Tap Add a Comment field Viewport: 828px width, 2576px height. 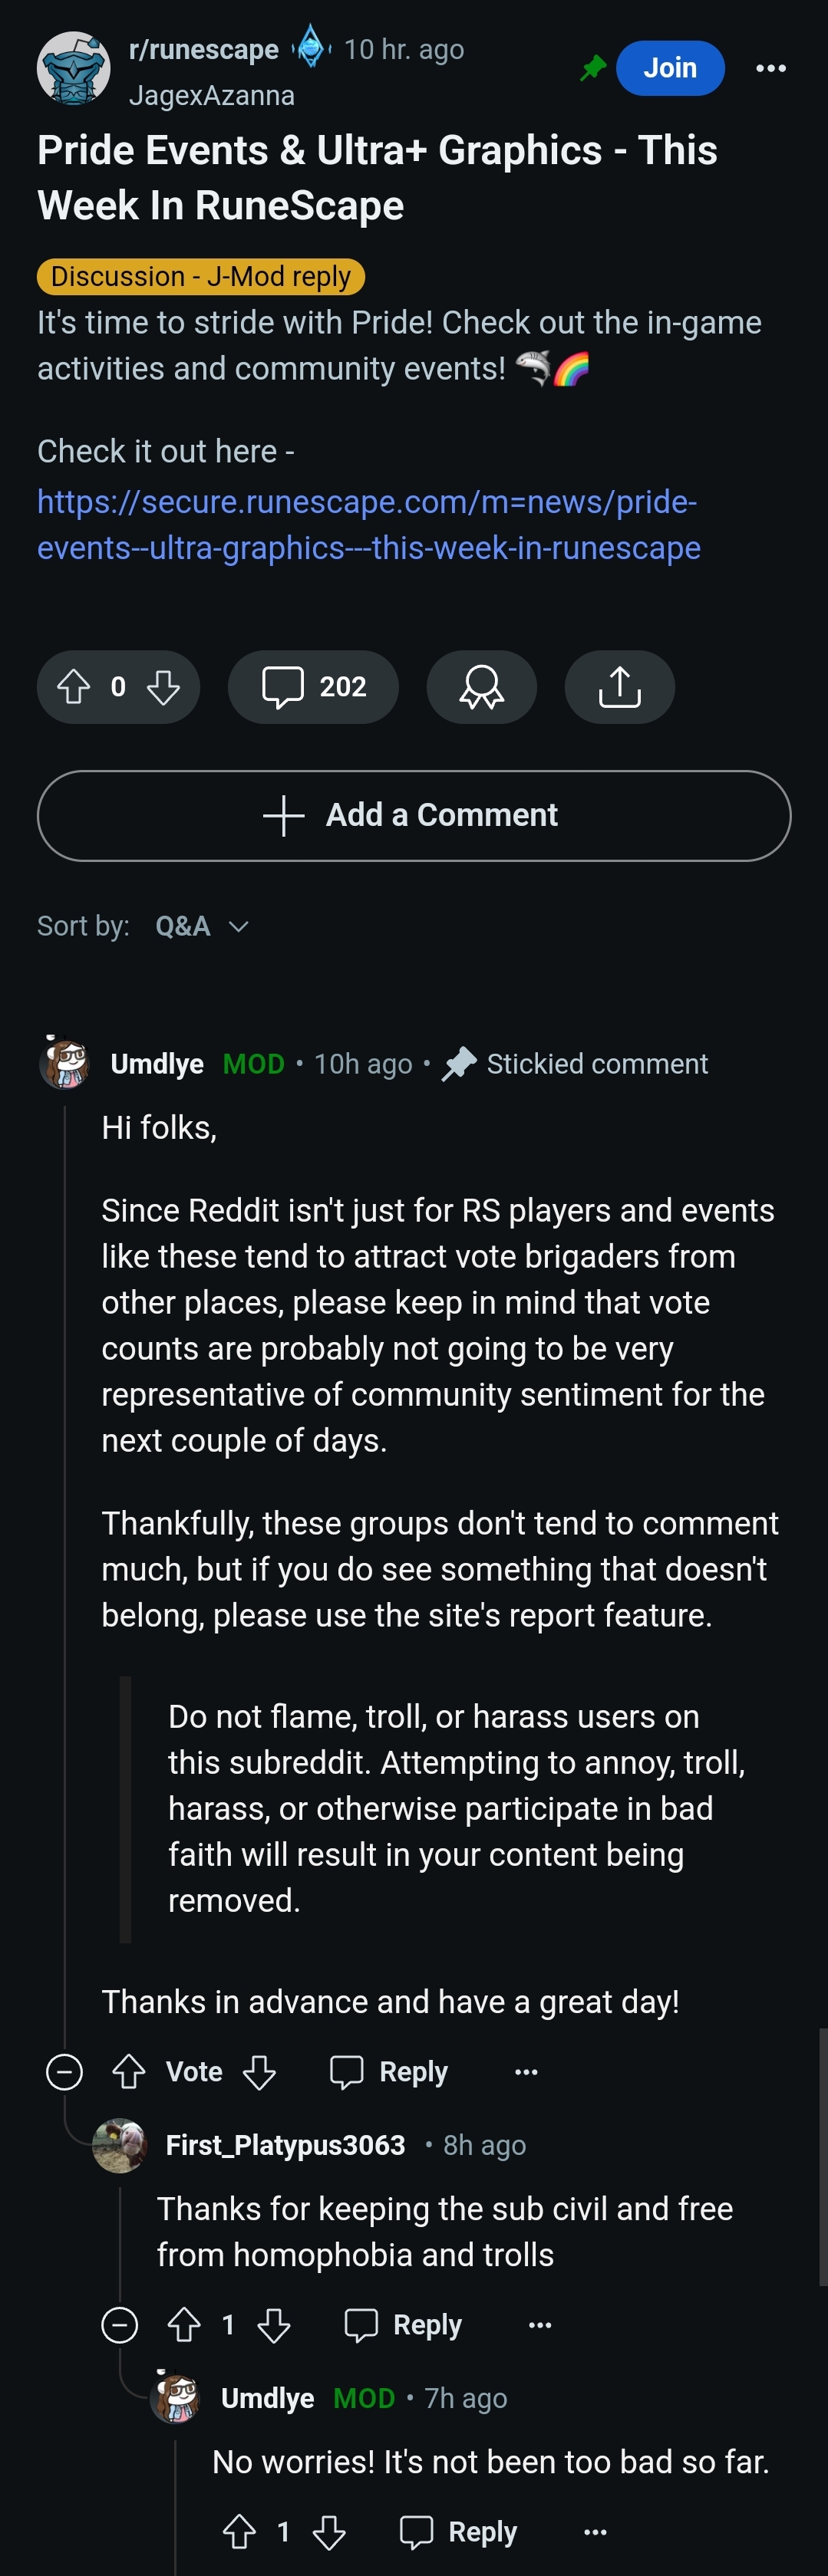click(414, 816)
